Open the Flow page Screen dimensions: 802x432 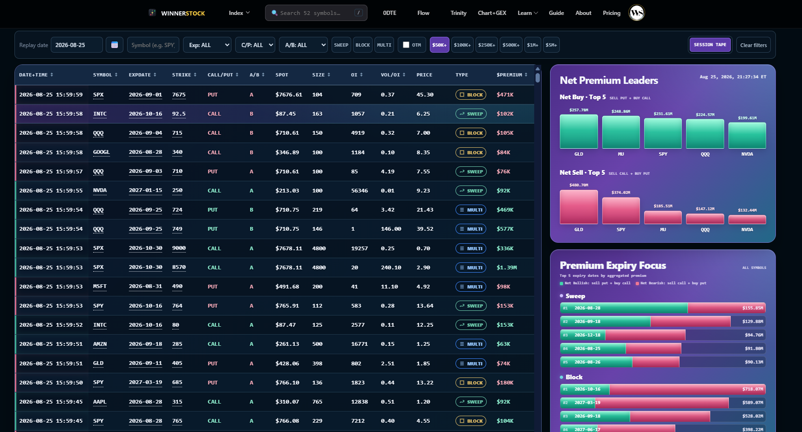[423, 13]
